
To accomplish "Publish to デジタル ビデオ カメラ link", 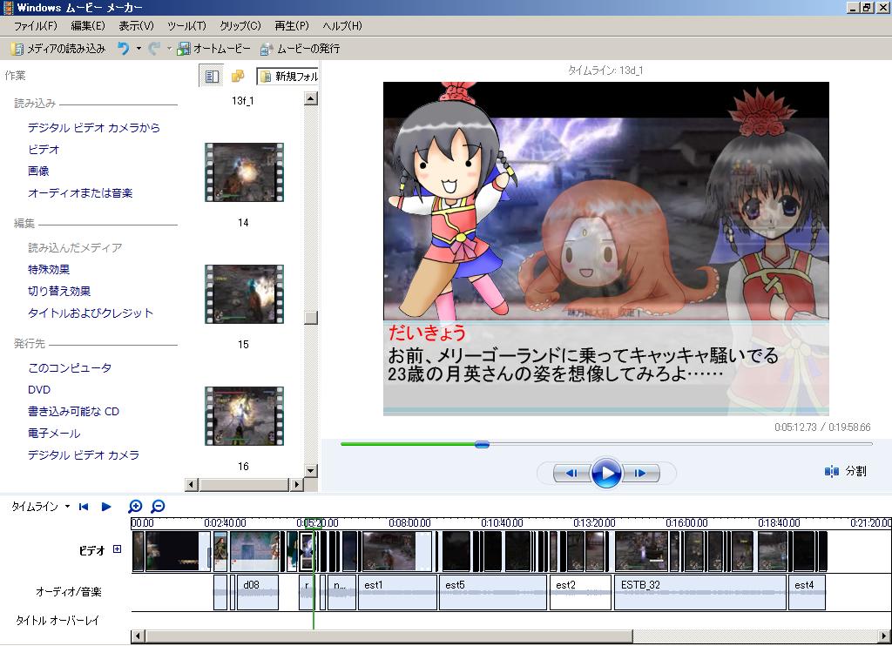I will [x=84, y=455].
